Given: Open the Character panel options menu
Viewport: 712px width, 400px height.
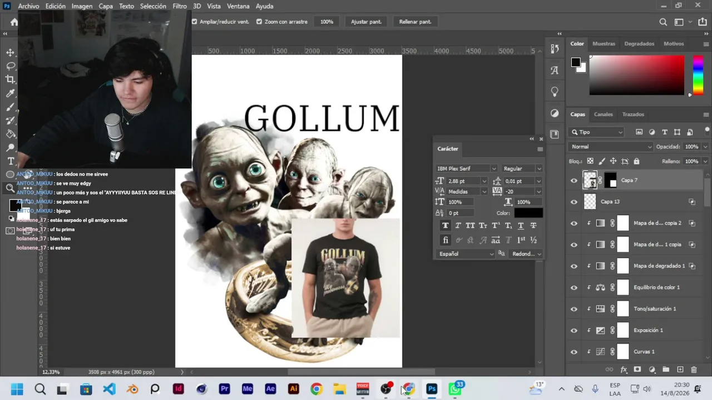Looking at the screenshot, I should coord(540,149).
